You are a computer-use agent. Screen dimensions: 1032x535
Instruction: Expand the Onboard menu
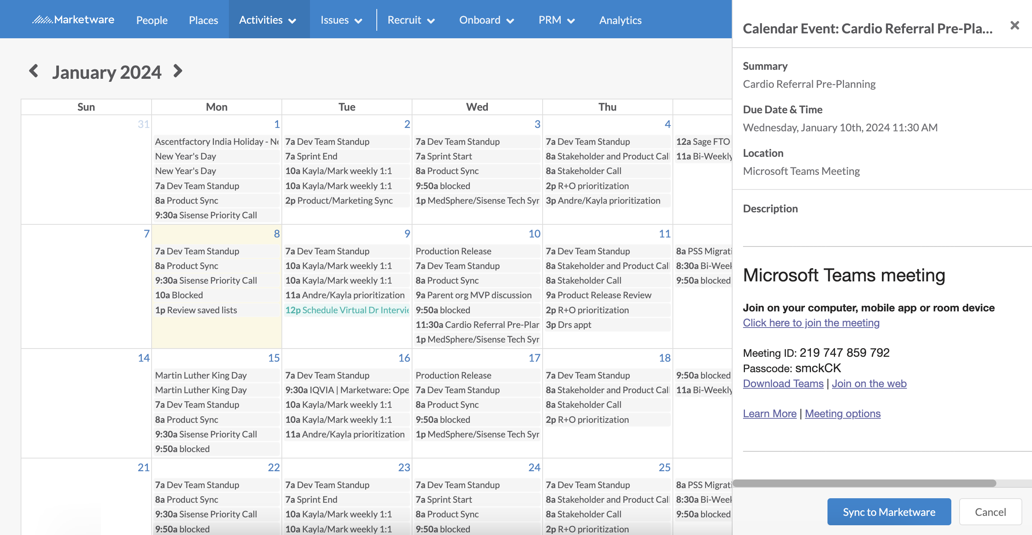pos(486,20)
